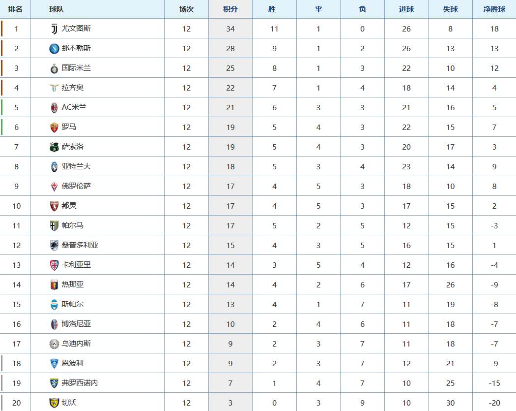Select the 乌迪内斯 team name
Screen dimensions: 516x411
[x=76, y=344]
